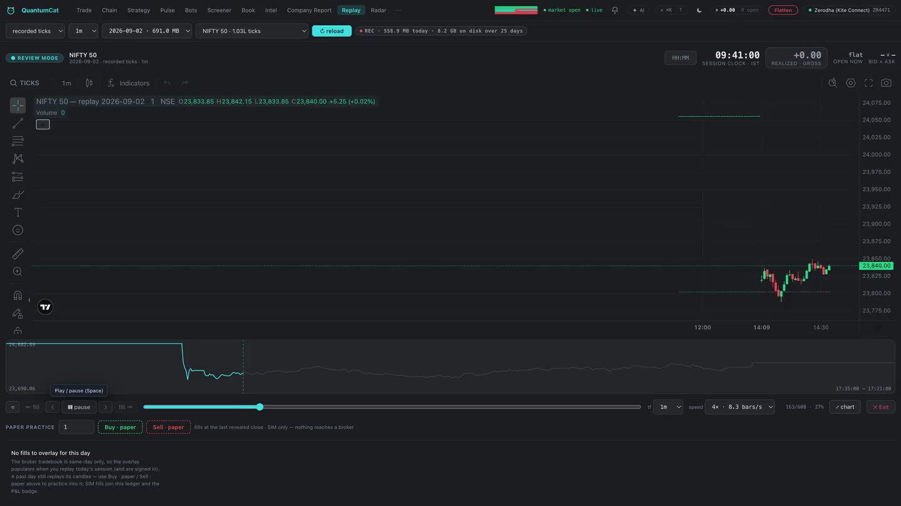Open the Fibonacci retracement tool

pyautogui.click(x=18, y=141)
